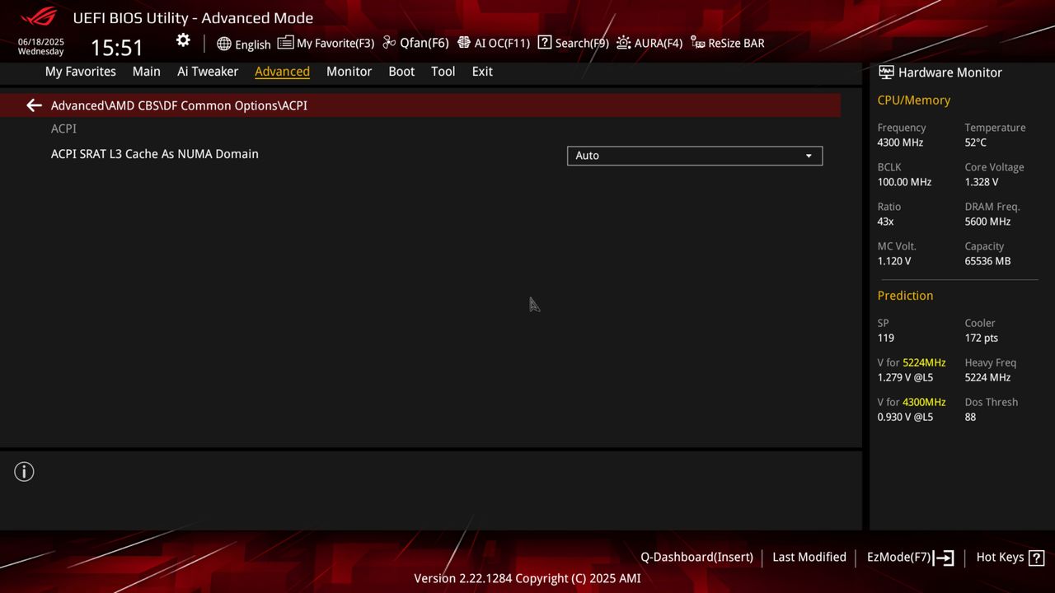This screenshot has width=1055, height=593.
Task: Go back using the breadcrumb arrow
Action: (33, 105)
